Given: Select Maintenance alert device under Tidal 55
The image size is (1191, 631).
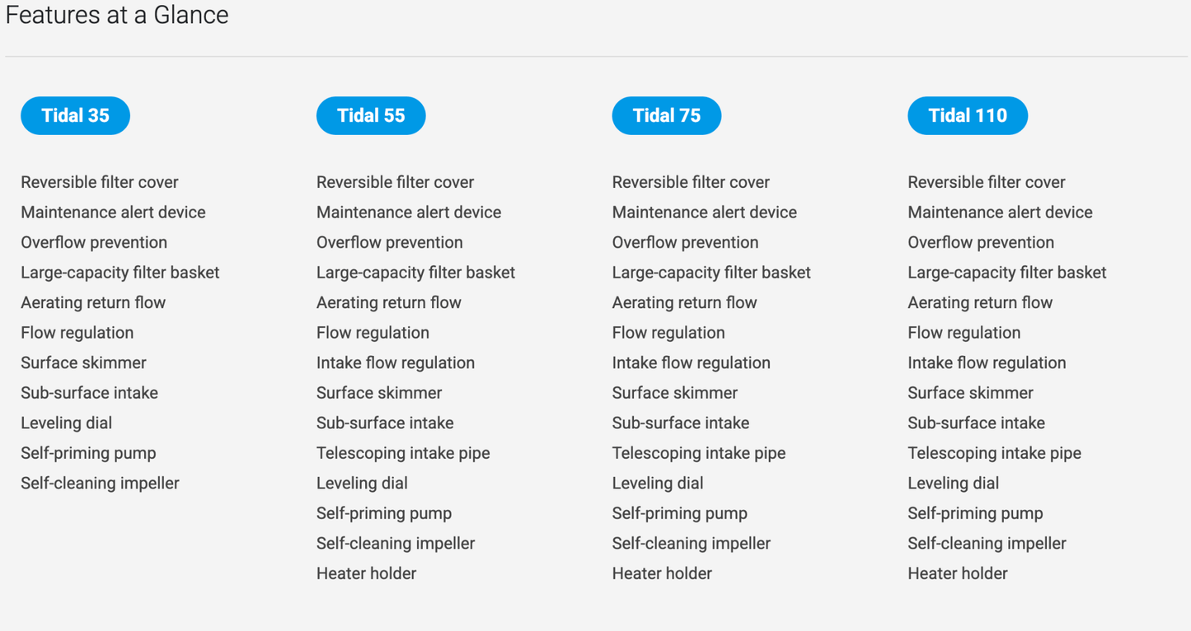Looking at the screenshot, I should coord(409,212).
